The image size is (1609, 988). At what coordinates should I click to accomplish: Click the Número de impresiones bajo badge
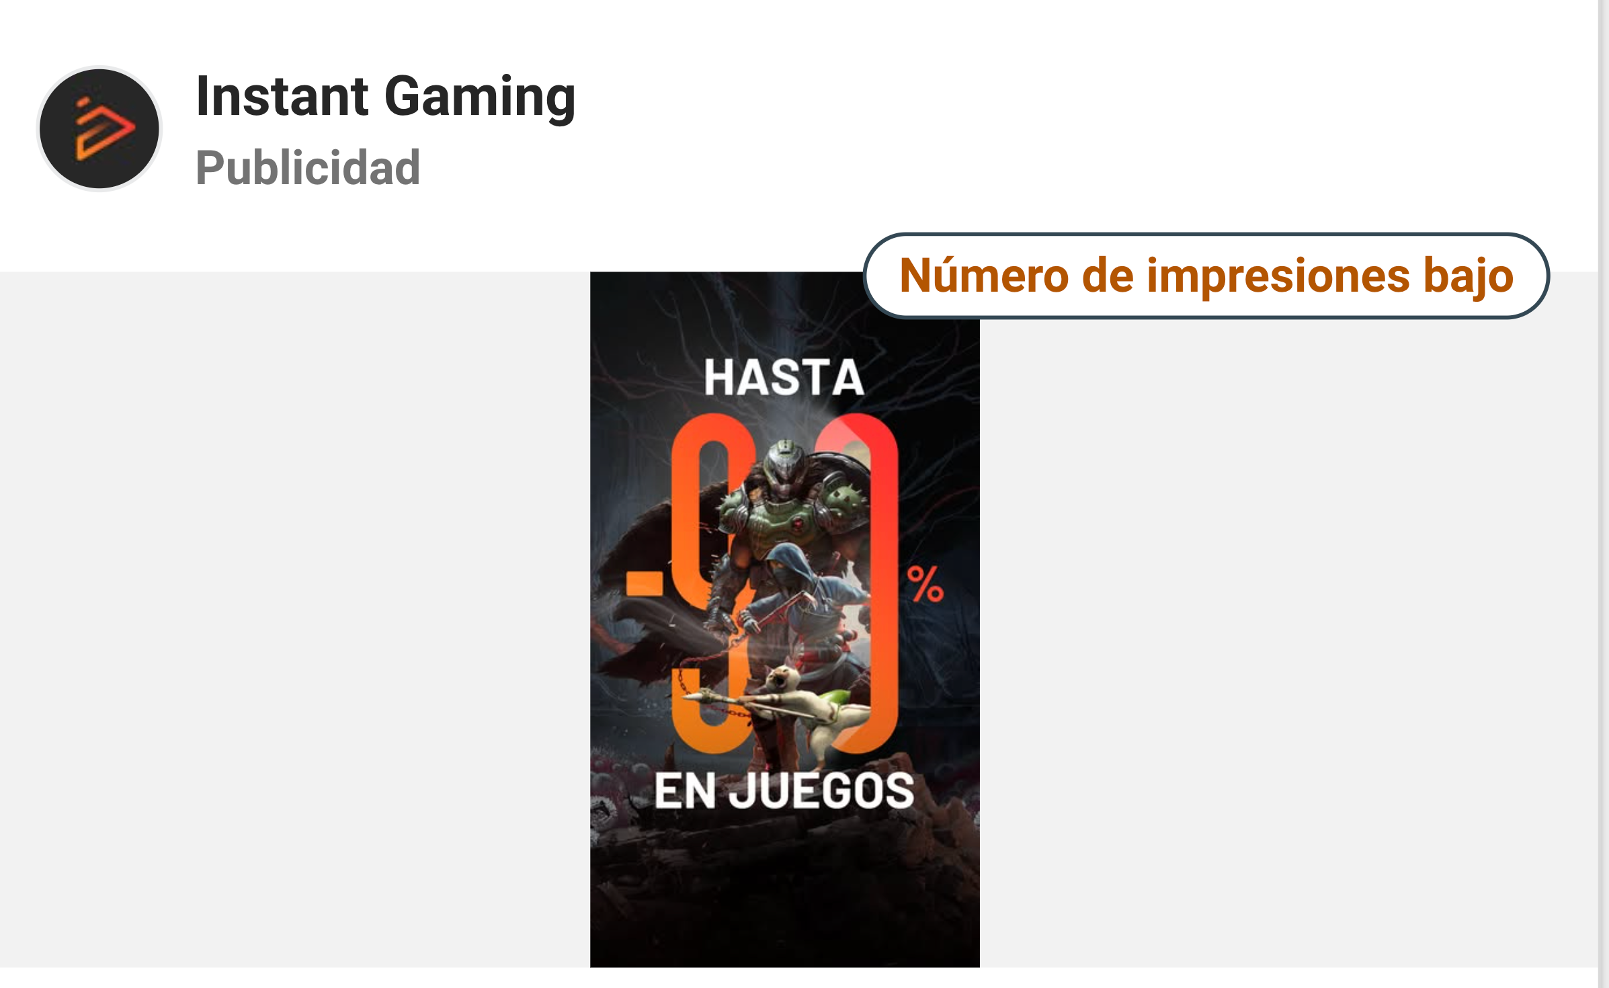click(1206, 276)
